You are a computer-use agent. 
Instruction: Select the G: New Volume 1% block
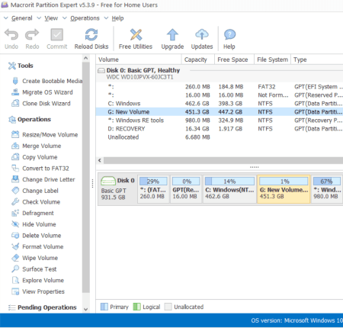[284, 189]
